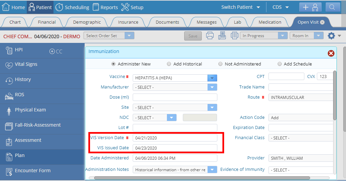
Task: Open Vital Signs section
Action: pos(42,66)
